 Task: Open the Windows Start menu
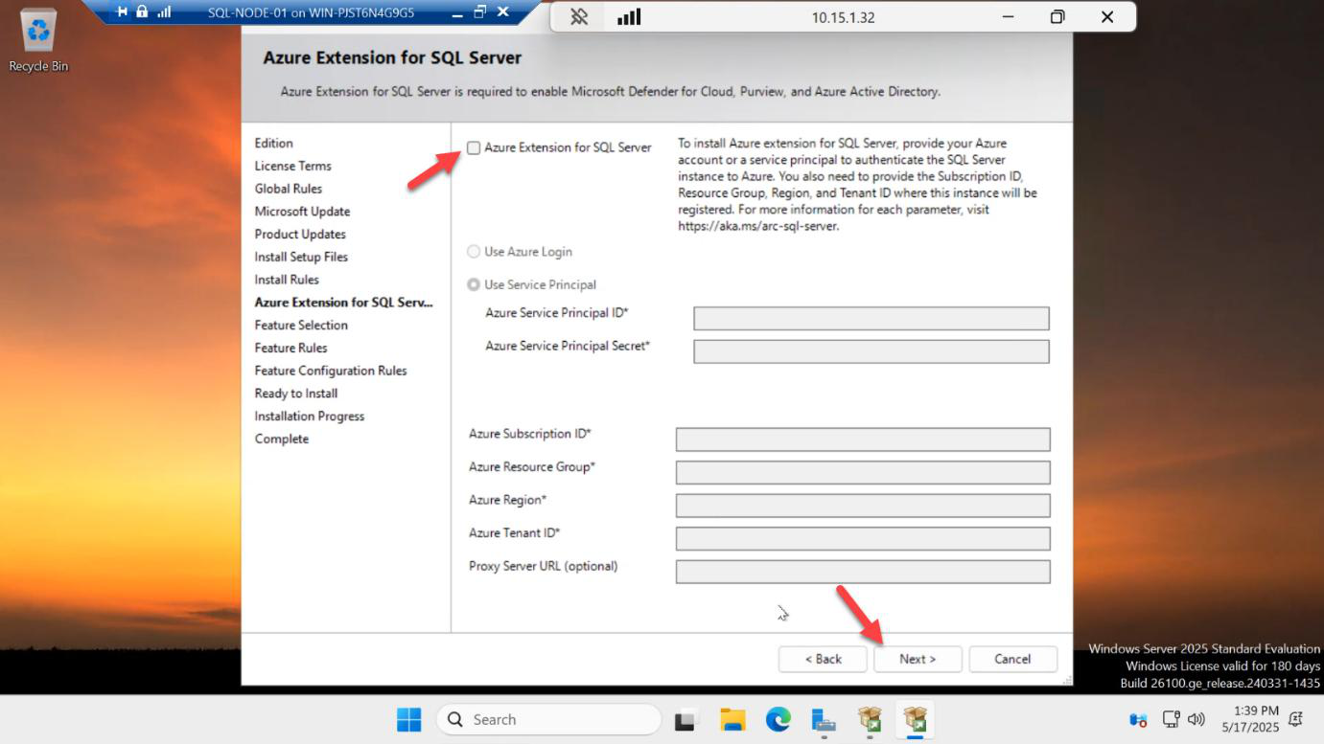click(409, 719)
